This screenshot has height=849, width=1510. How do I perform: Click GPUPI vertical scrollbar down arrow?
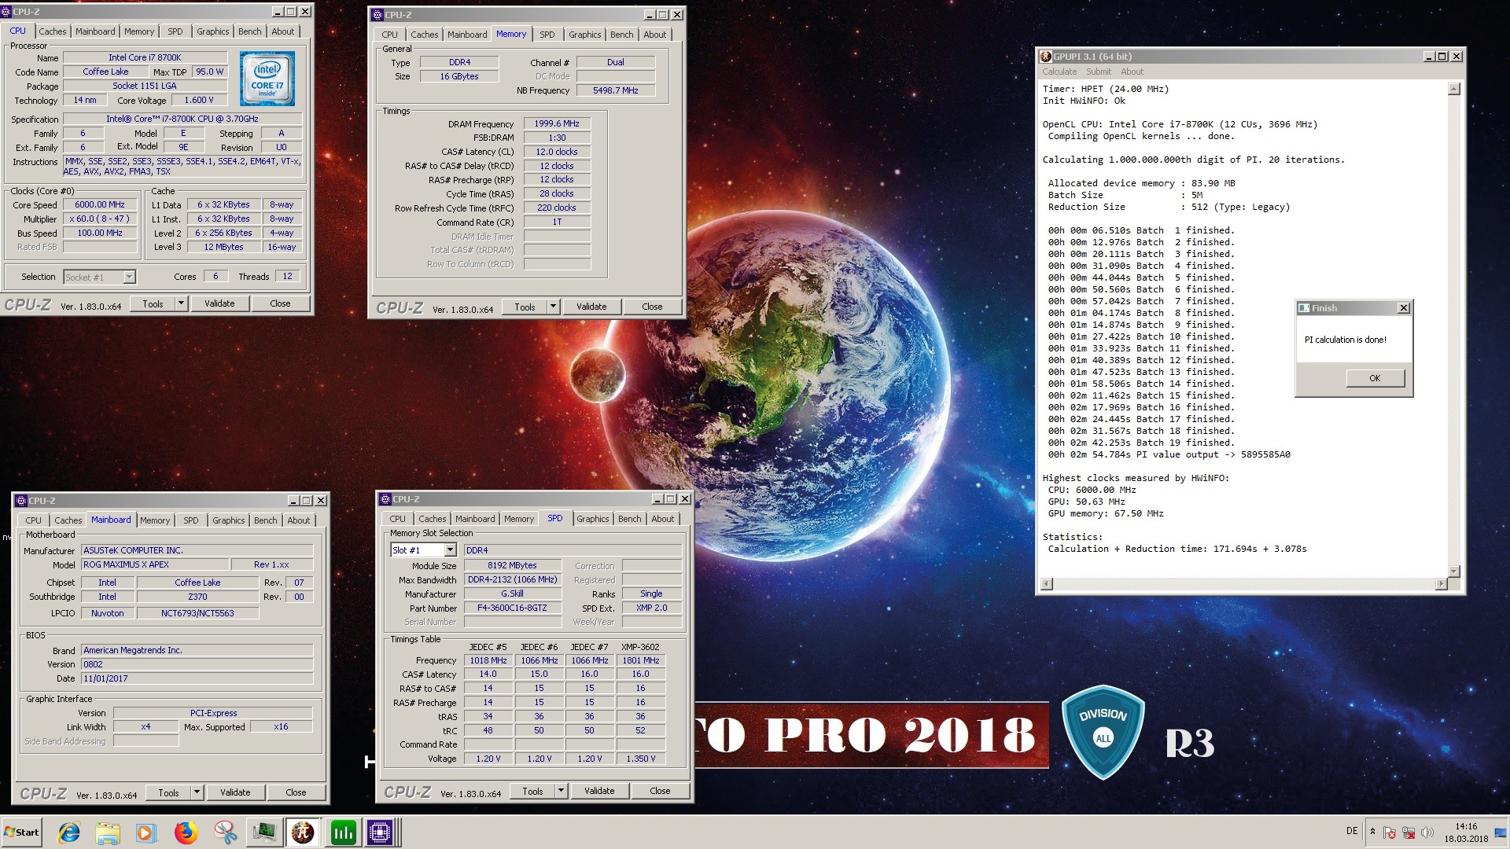pyautogui.click(x=1454, y=572)
